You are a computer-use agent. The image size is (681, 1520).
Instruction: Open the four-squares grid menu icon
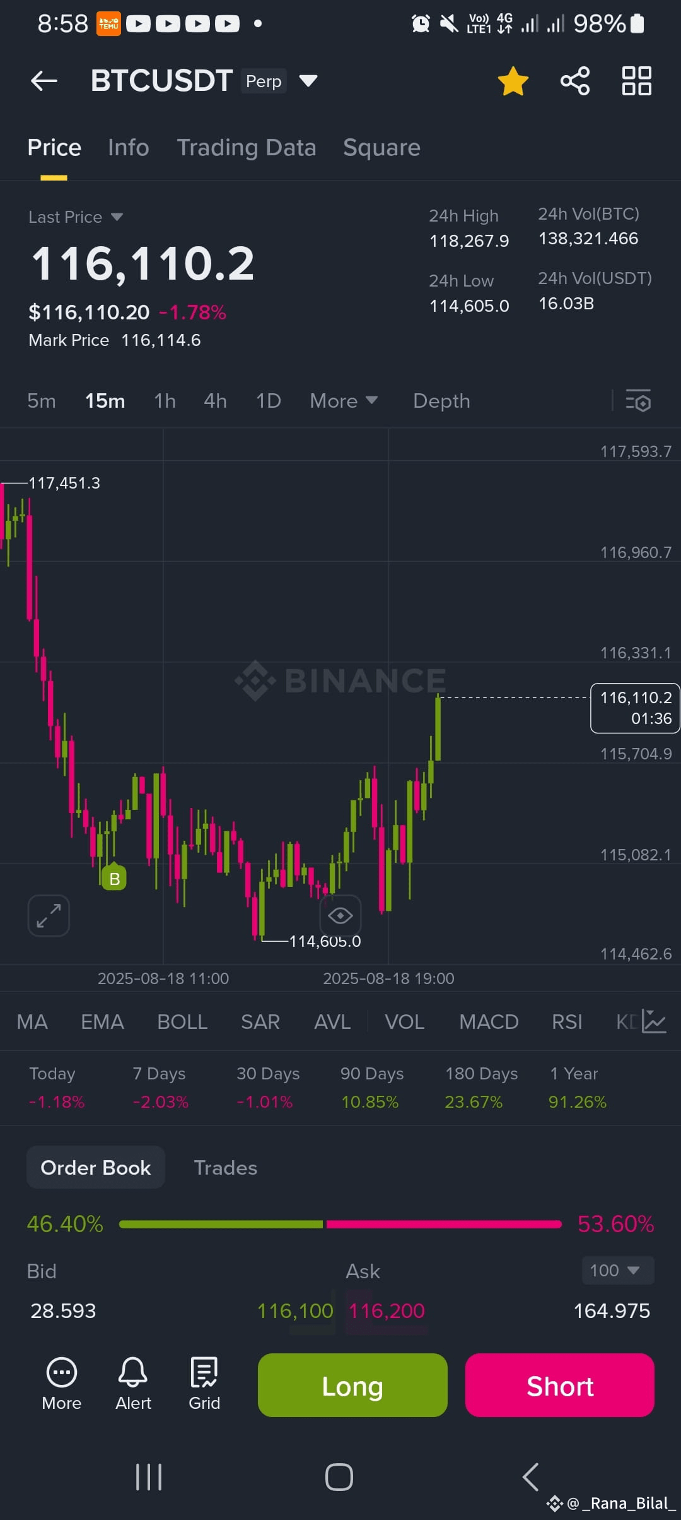(637, 81)
